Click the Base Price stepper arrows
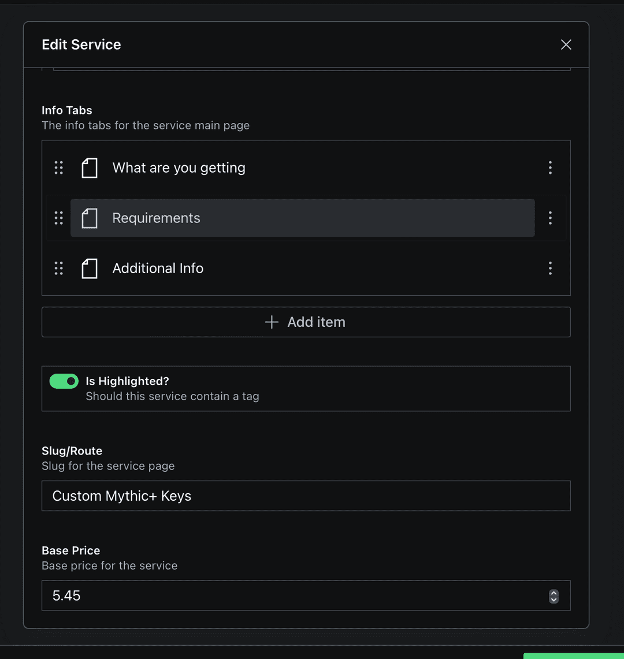Screen dimensions: 624x659 (x=554, y=596)
